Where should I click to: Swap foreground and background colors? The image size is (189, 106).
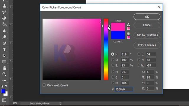click(x=6, y=86)
